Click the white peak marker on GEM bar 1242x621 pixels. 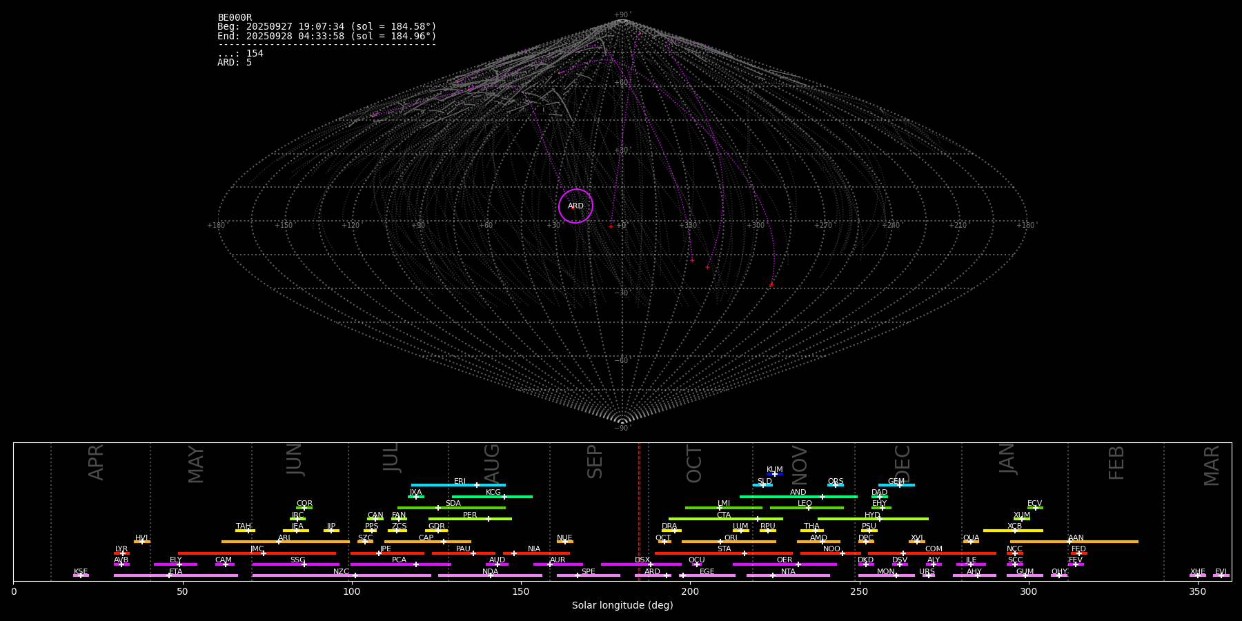[x=899, y=485]
